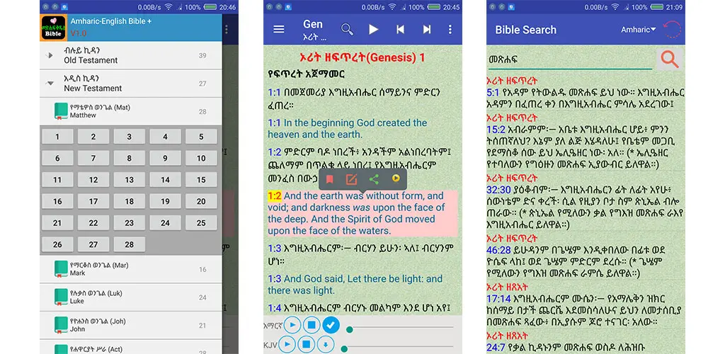Tap the green book icon beside John
The width and height of the screenshot is (725, 354).
(61, 326)
